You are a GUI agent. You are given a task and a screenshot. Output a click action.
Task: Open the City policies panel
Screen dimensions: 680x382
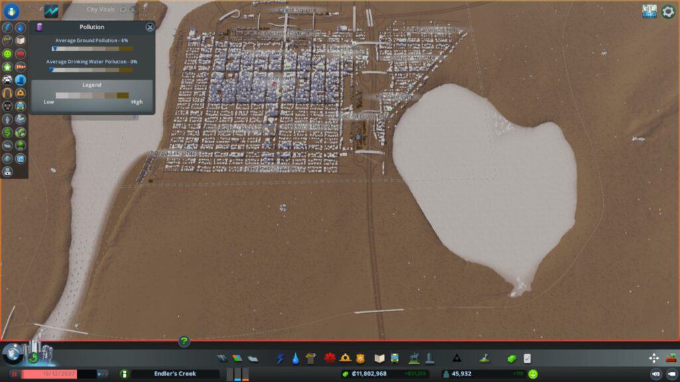pyautogui.click(x=527, y=358)
